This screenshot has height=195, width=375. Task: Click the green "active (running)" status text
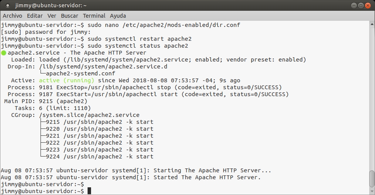pyautogui.click(x=66, y=80)
